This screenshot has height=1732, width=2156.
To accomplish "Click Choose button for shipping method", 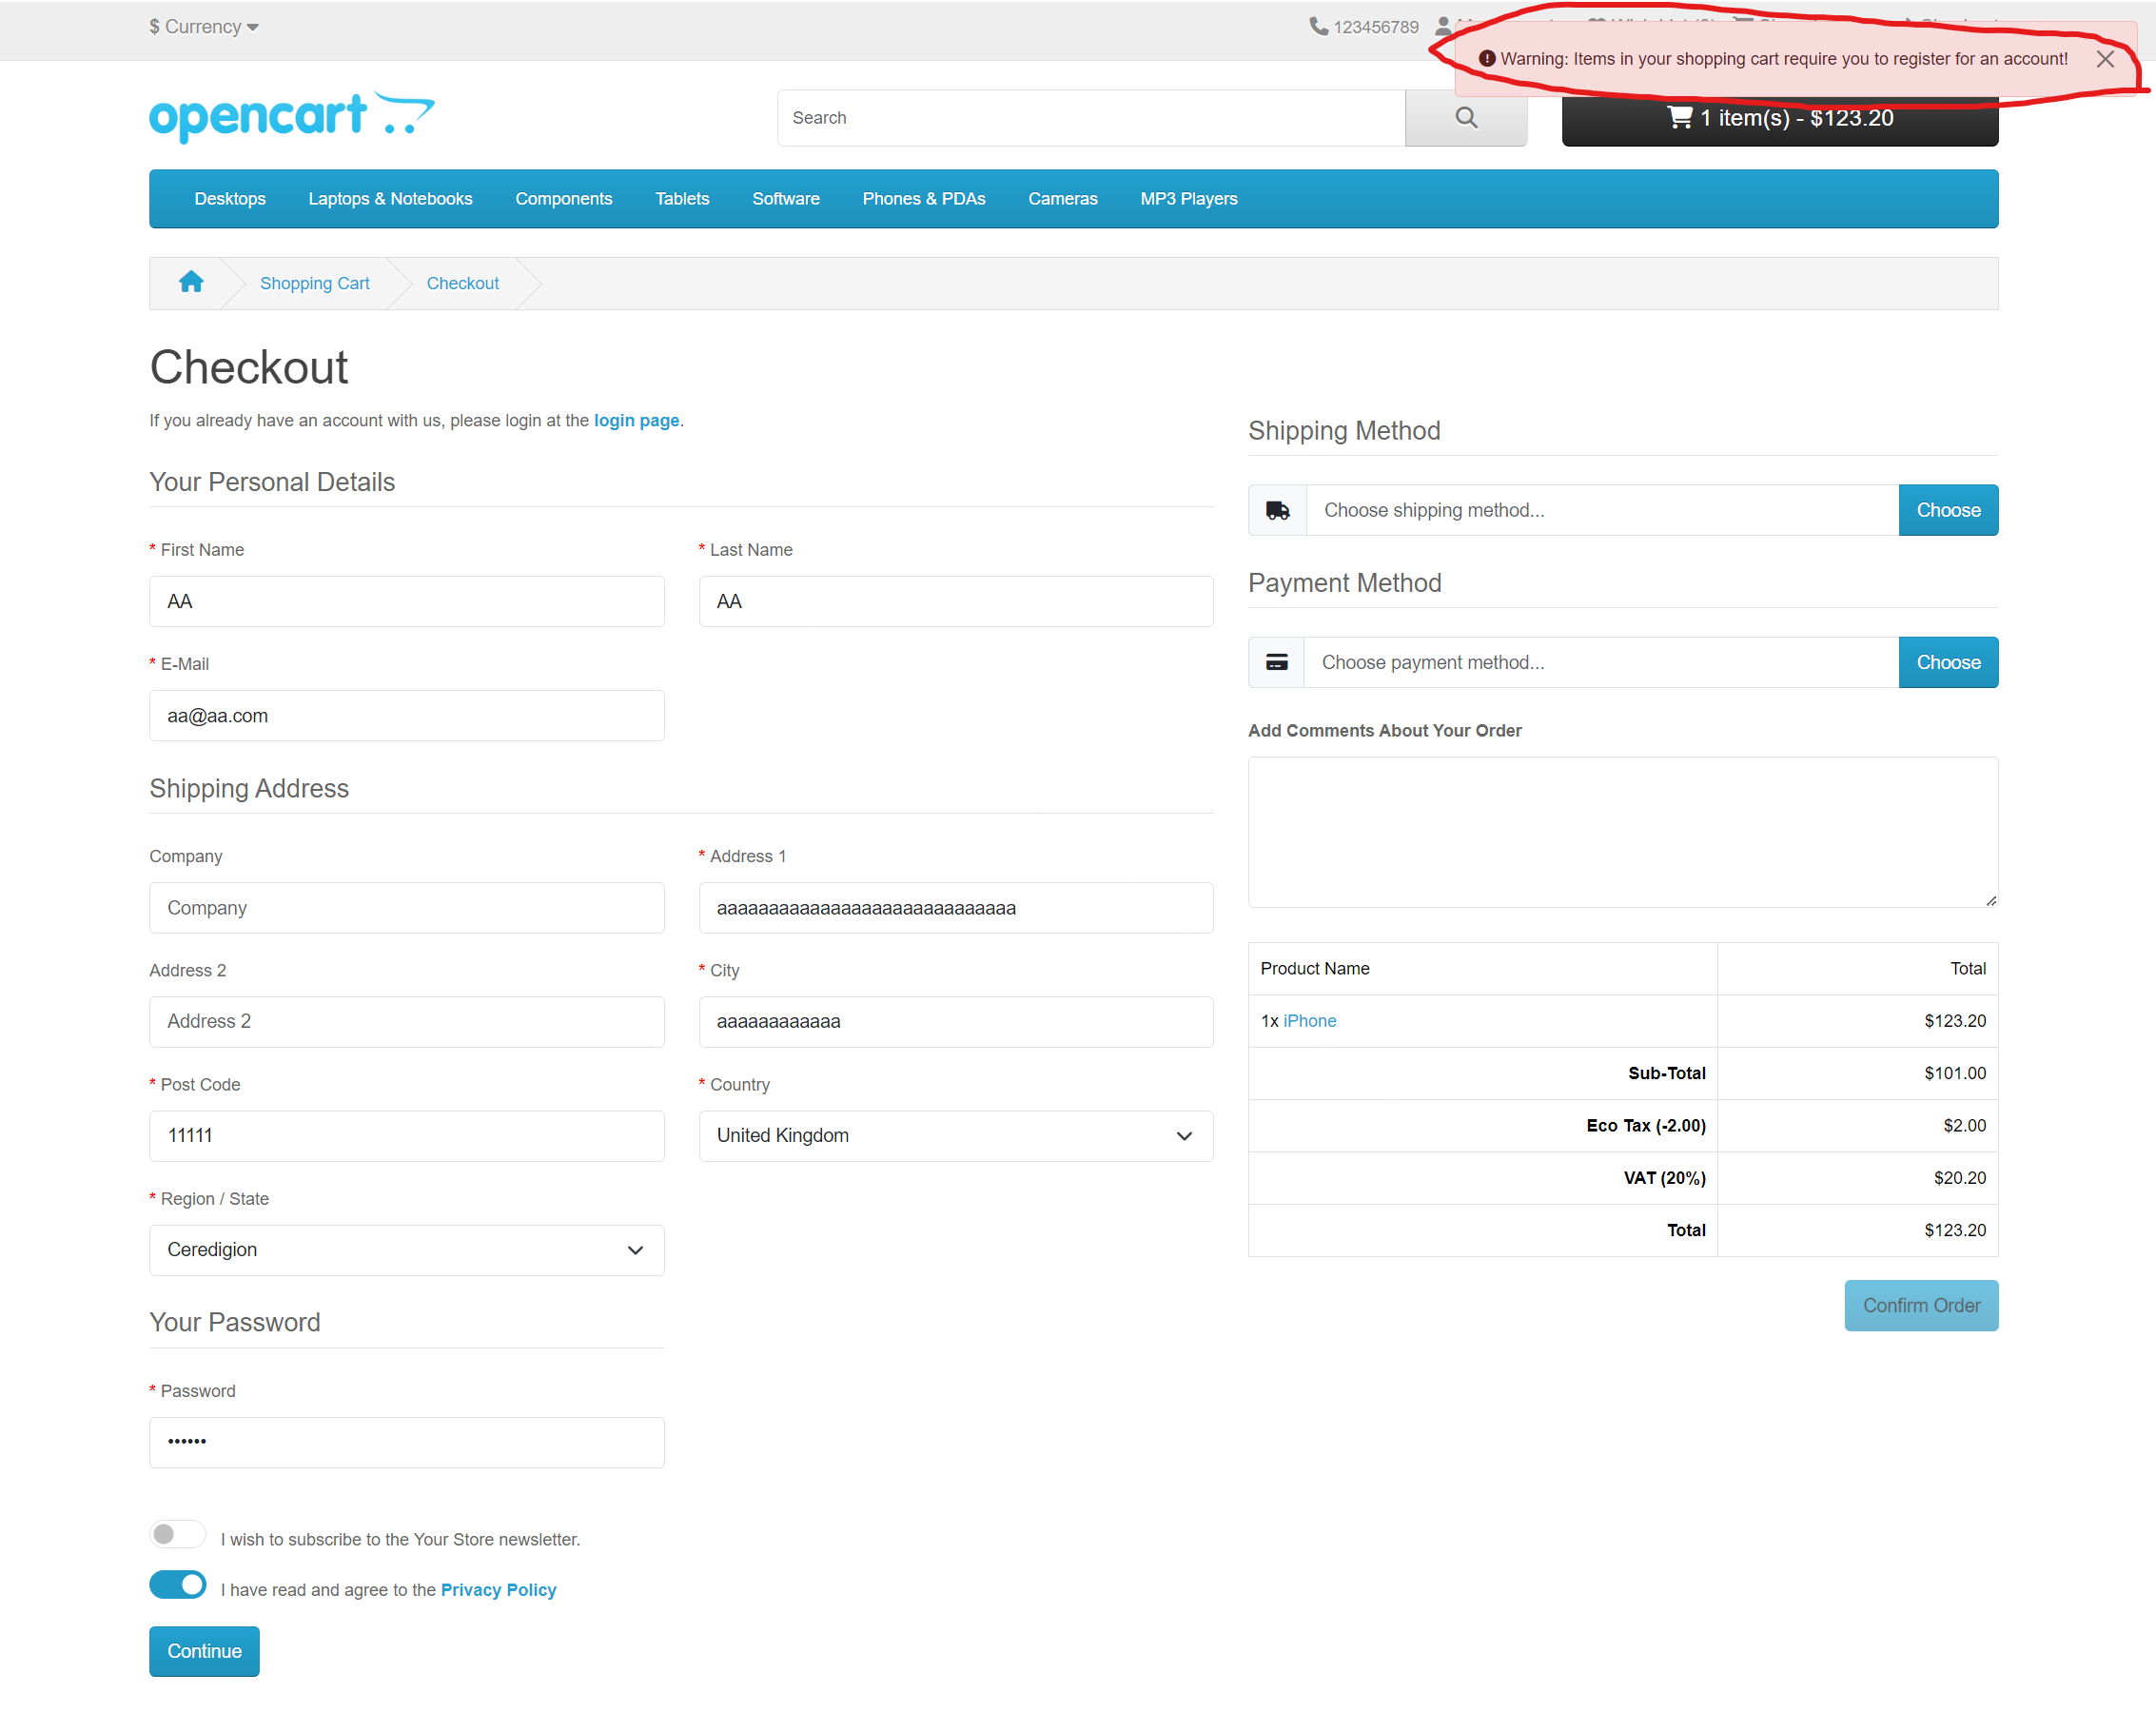I will pyautogui.click(x=1948, y=511).
